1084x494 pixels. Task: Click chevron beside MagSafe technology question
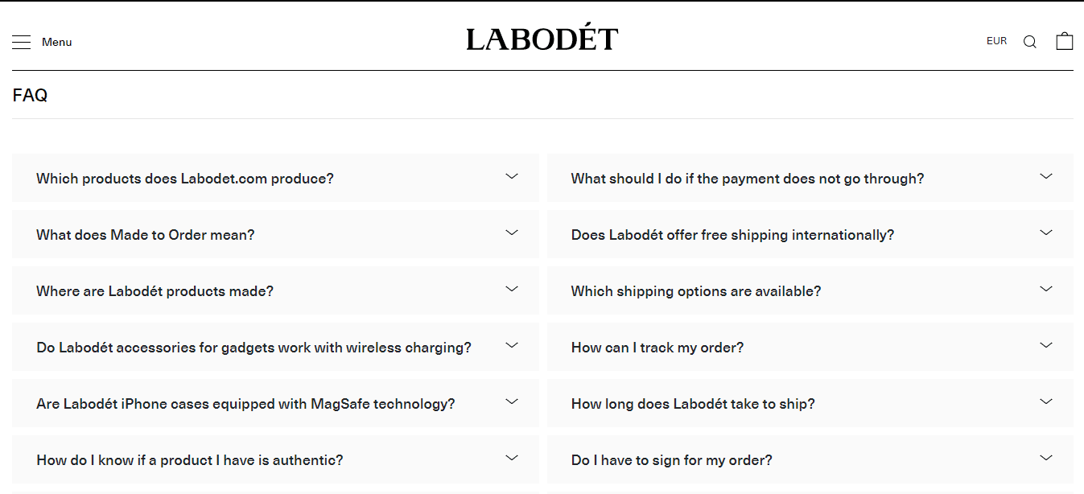[x=511, y=401]
